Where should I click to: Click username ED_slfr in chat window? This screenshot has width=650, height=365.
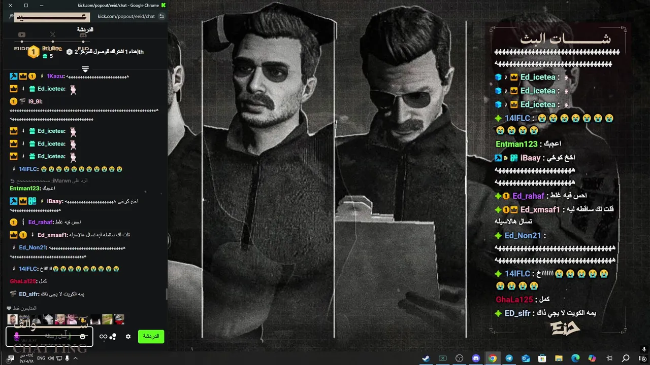(x=29, y=294)
